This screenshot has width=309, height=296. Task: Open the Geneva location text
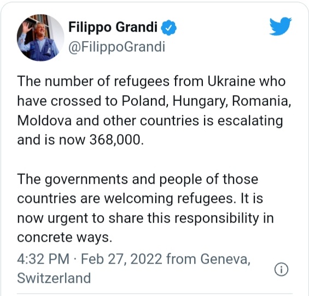coord(225,259)
